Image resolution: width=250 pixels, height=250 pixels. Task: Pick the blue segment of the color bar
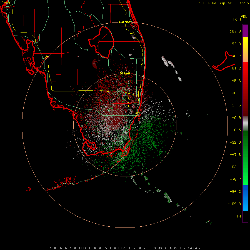tap(245, 198)
